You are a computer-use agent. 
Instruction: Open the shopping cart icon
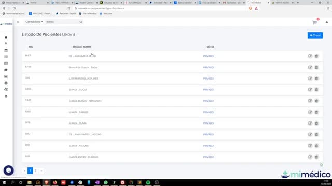tap(315, 22)
